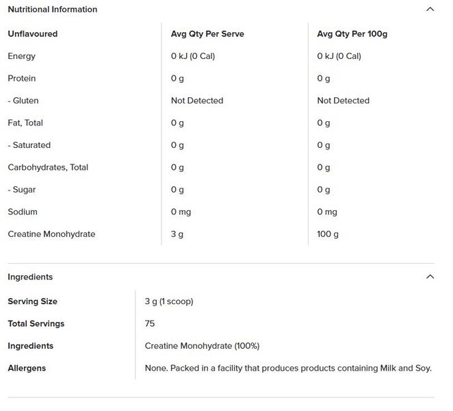Click the Total Servings value 75
This screenshot has height=411, width=453.
pos(150,323)
